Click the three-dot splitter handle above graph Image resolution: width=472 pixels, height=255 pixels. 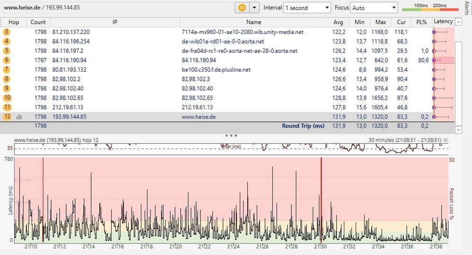[x=231, y=135]
